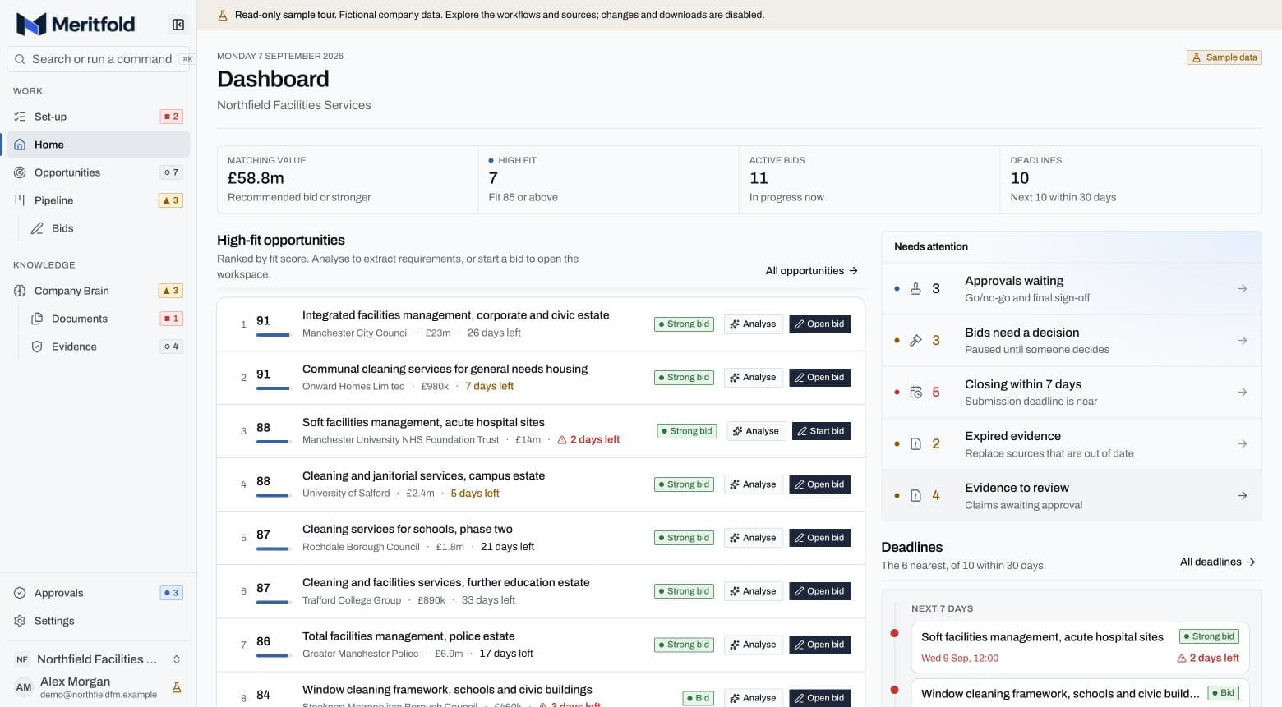The height and width of the screenshot is (707, 1282).
Task: Click Approvals waiting stamp icon
Action: [x=915, y=289]
